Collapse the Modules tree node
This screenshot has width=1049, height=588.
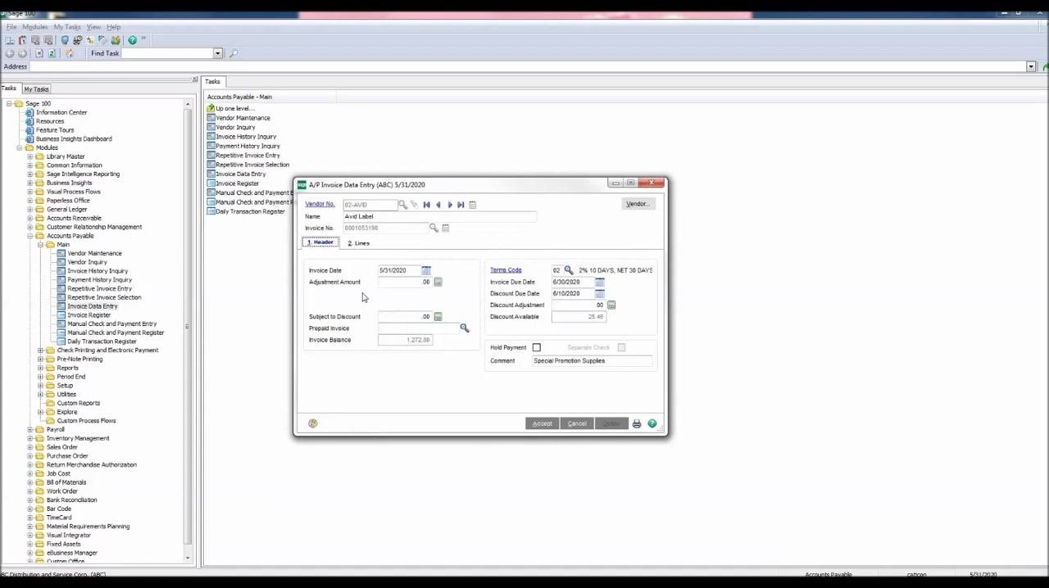(19, 147)
